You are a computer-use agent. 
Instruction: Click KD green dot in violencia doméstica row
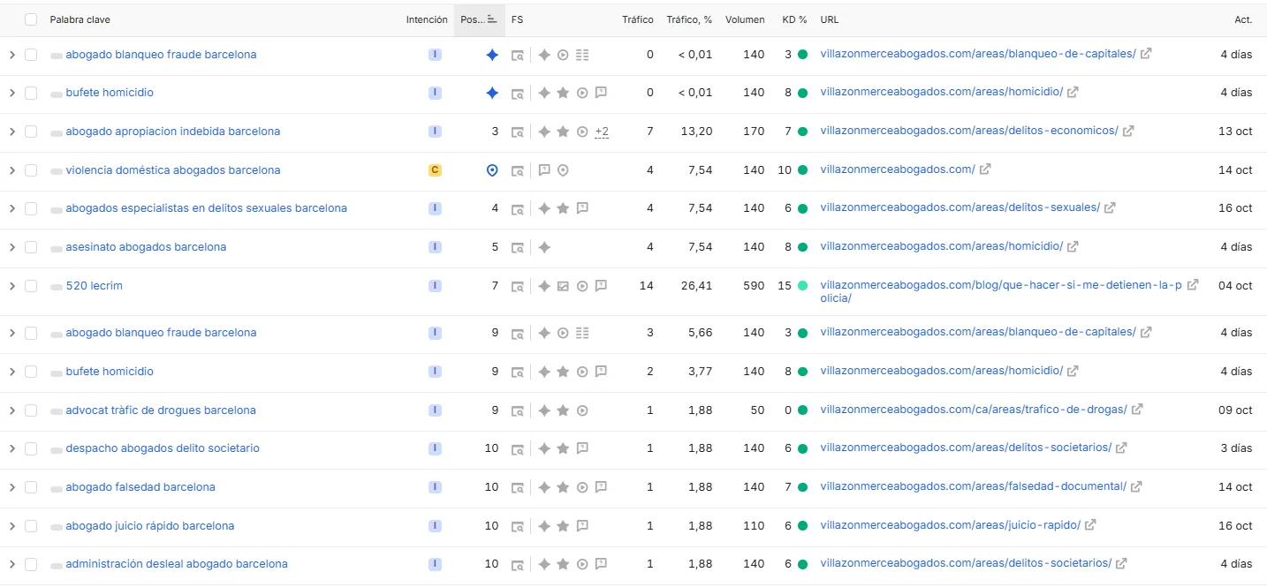pos(802,170)
